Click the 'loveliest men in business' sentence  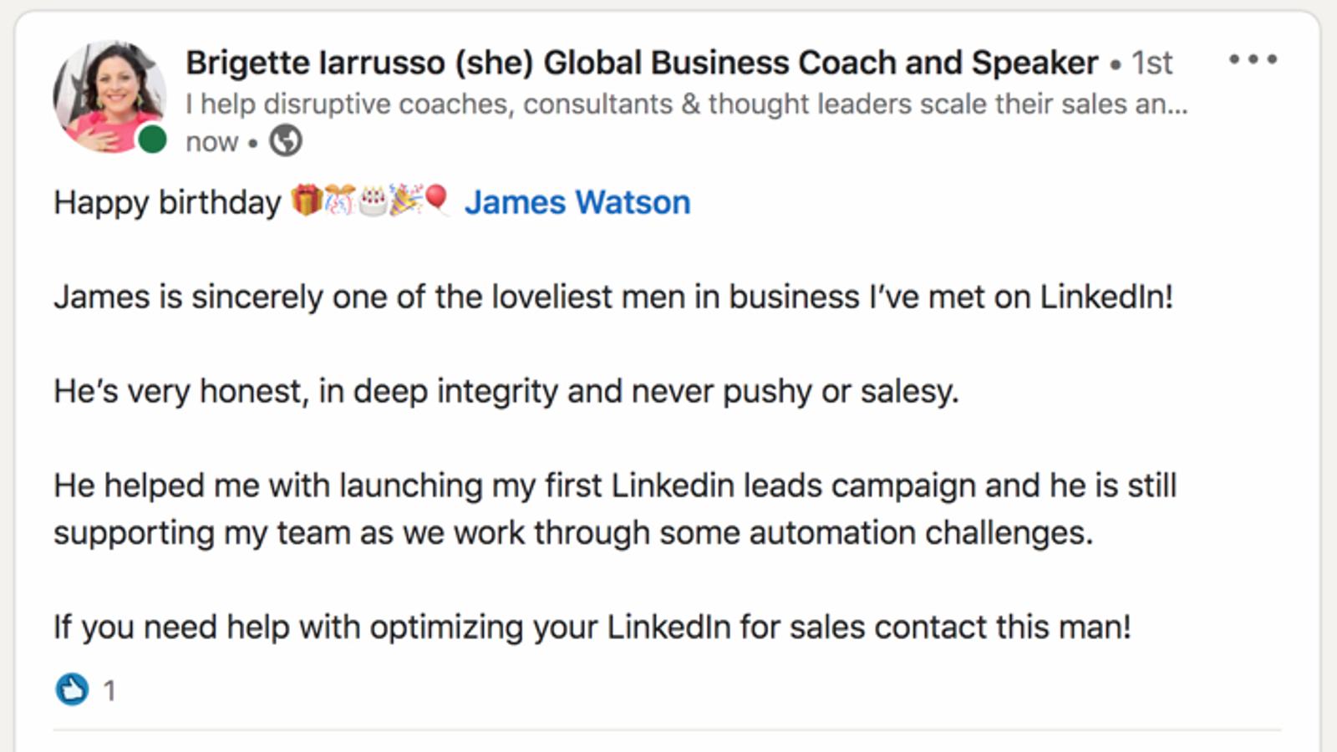tap(613, 297)
